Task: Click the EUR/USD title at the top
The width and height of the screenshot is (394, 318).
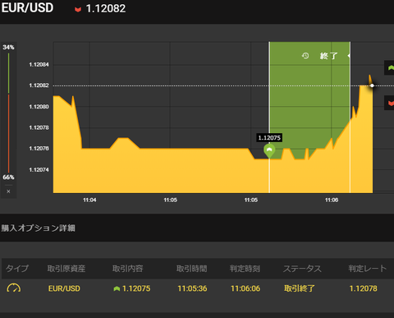Action: tap(27, 7)
